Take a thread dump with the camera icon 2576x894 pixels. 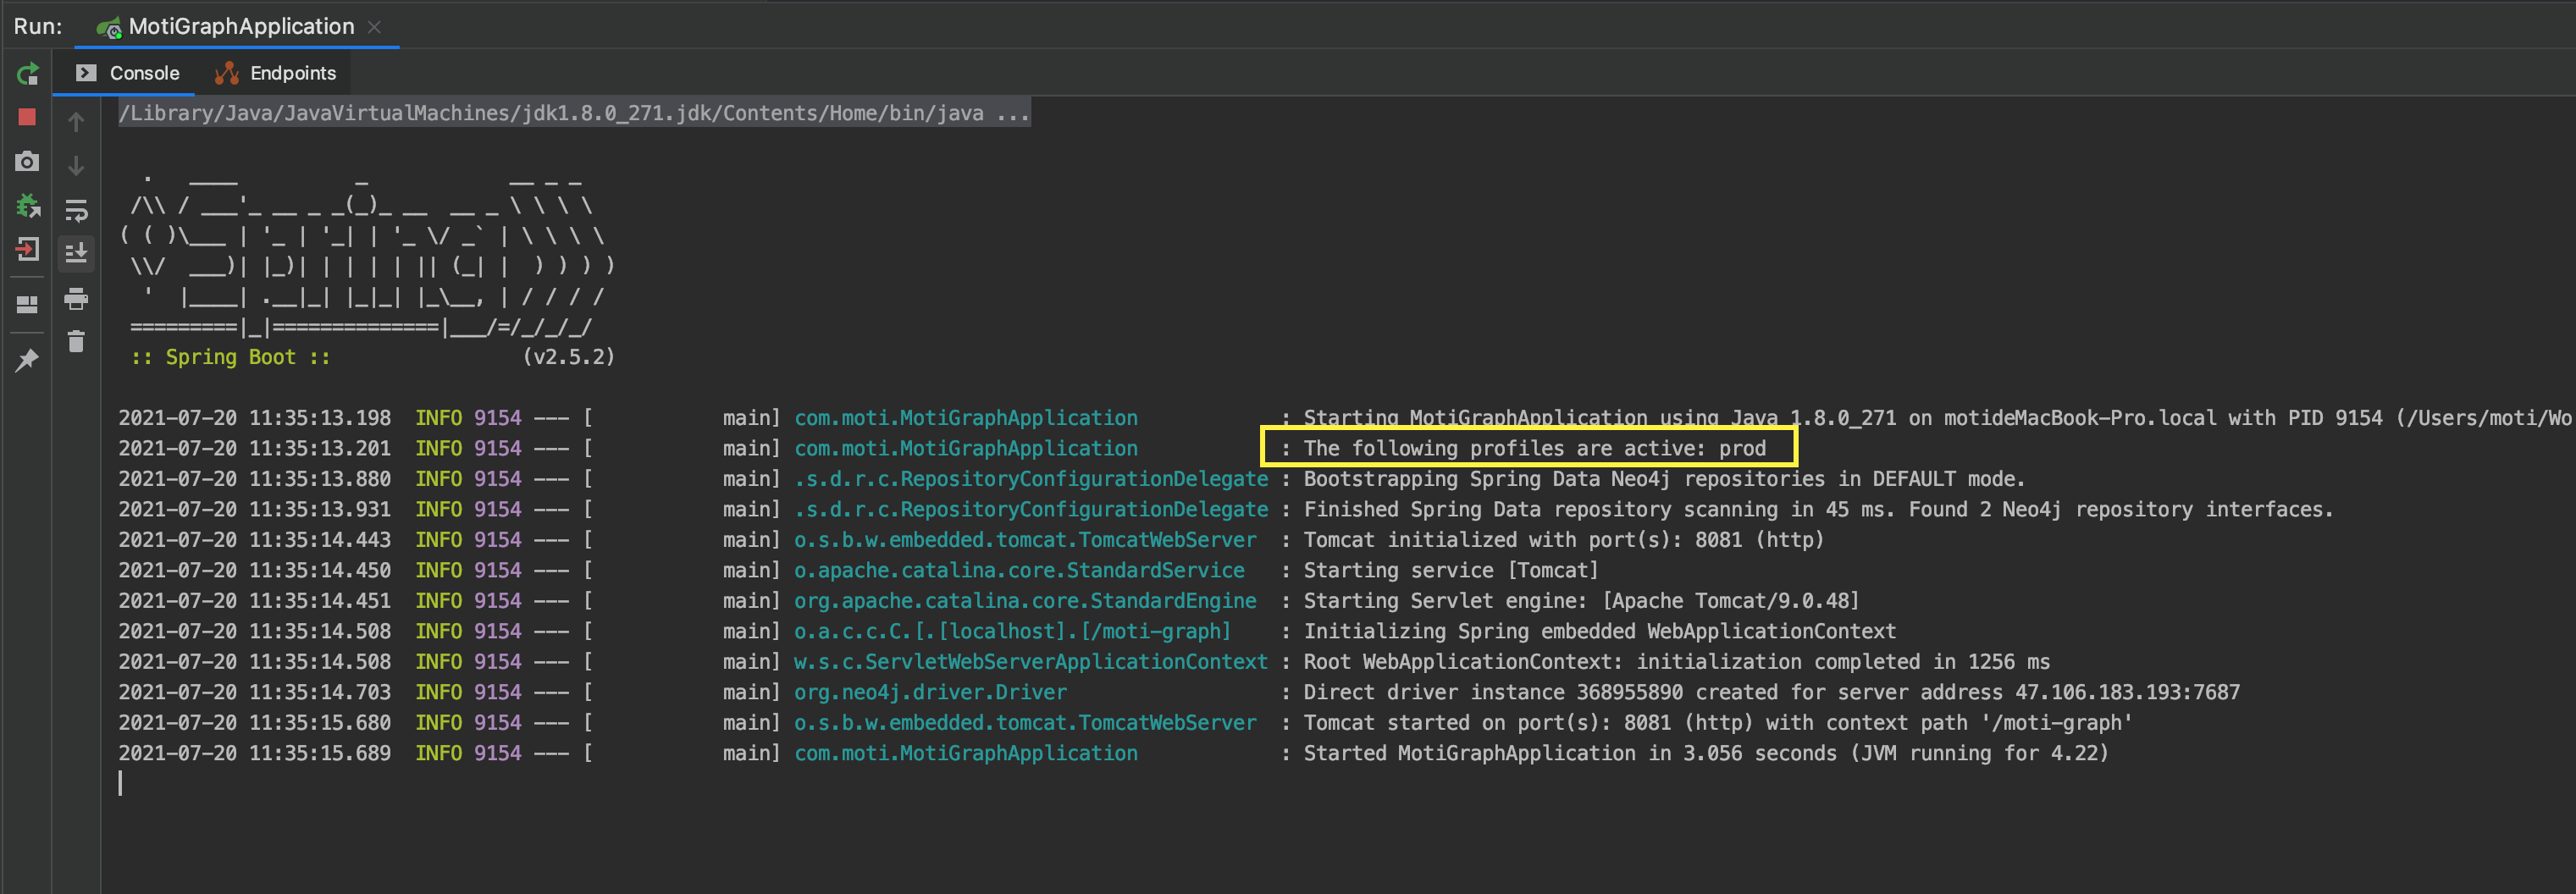(x=27, y=161)
